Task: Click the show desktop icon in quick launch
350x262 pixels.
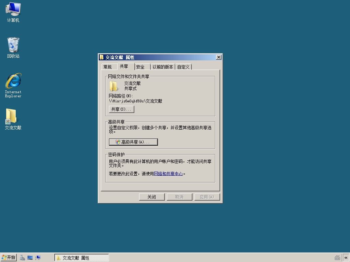Action: [x=30, y=258]
